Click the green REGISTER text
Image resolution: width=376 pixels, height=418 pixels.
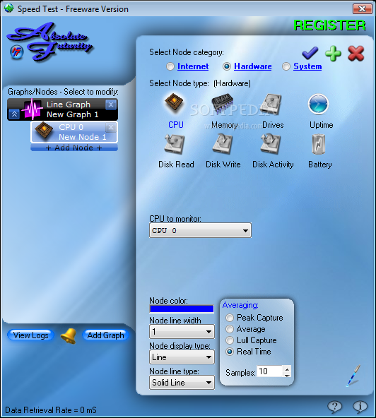[x=329, y=25]
